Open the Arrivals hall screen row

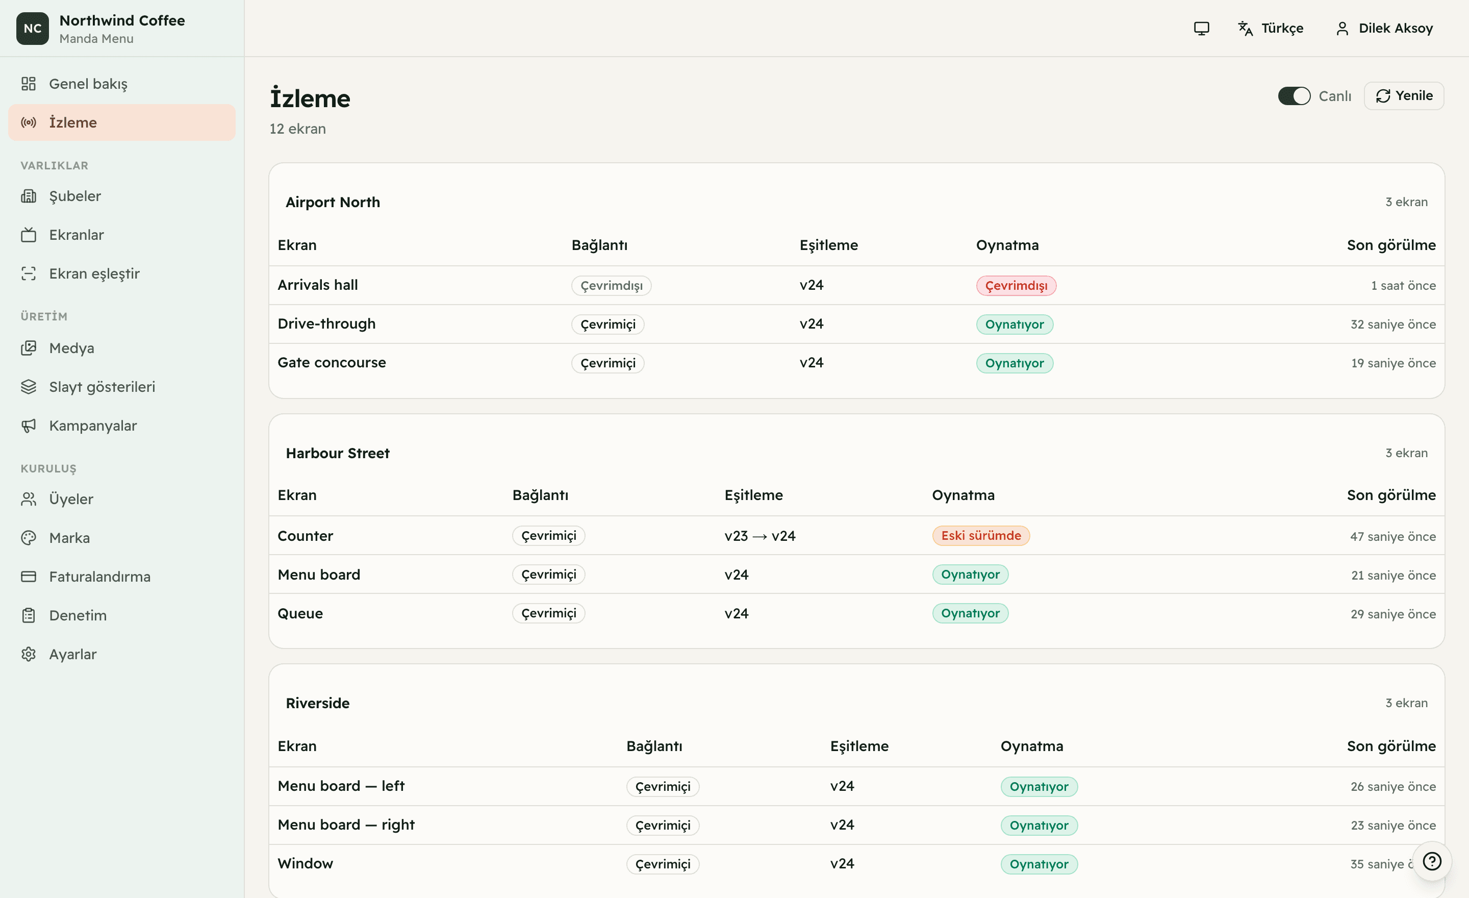856,285
